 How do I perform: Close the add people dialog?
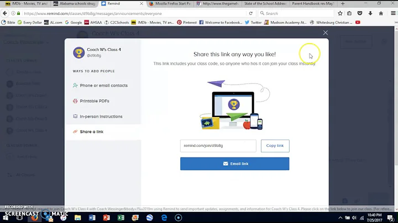coord(326,33)
